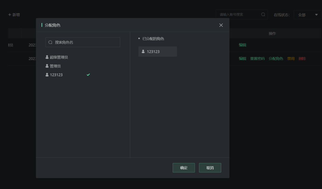Click the yellow 禁用 link
Image resolution: width=322 pixels, height=189 pixels.
[291, 59]
